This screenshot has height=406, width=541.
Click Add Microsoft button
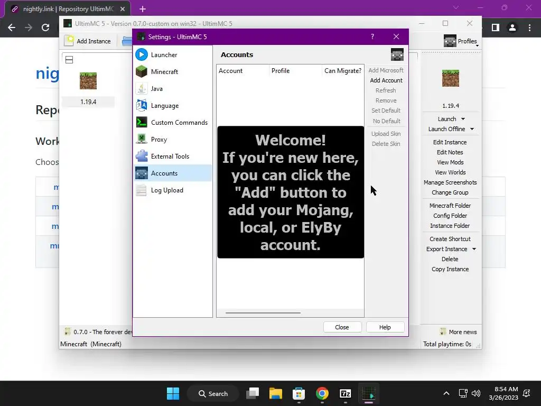[x=386, y=70]
